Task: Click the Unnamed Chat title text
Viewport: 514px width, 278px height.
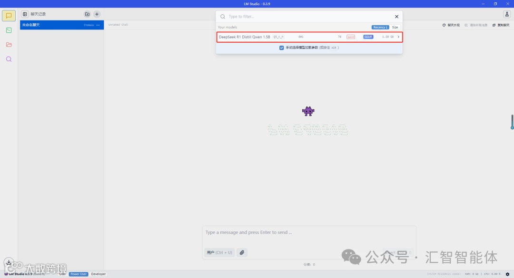Action: (118, 25)
